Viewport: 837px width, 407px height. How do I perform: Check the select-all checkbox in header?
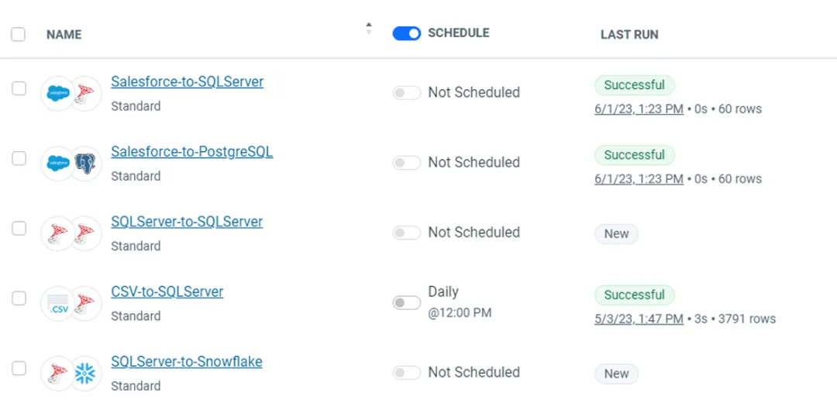click(19, 34)
